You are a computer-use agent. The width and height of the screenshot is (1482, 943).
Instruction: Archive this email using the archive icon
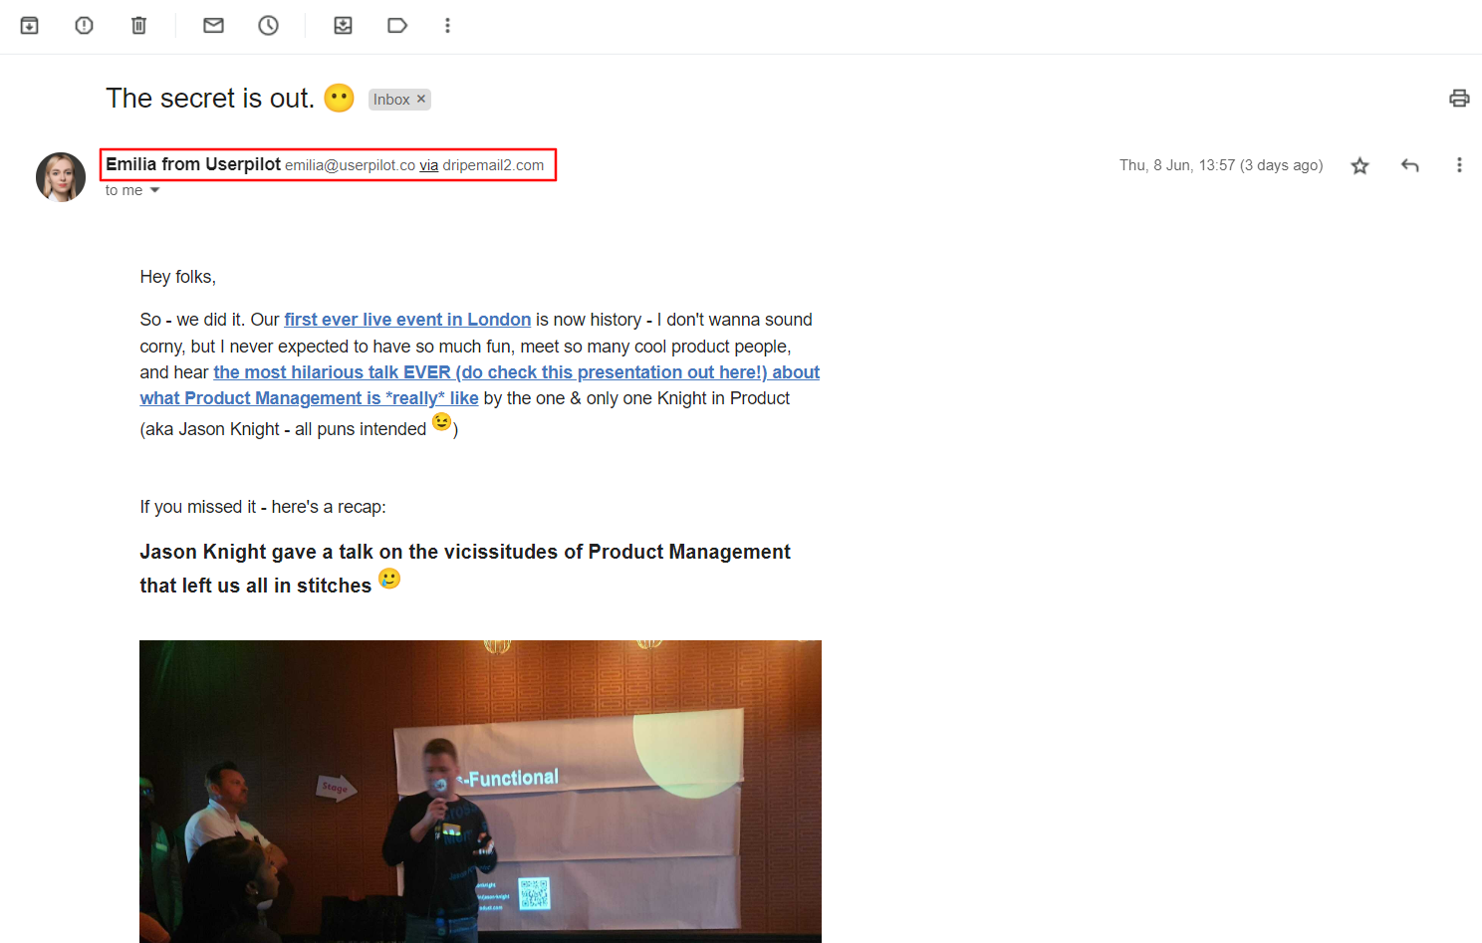click(x=30, y=25)
